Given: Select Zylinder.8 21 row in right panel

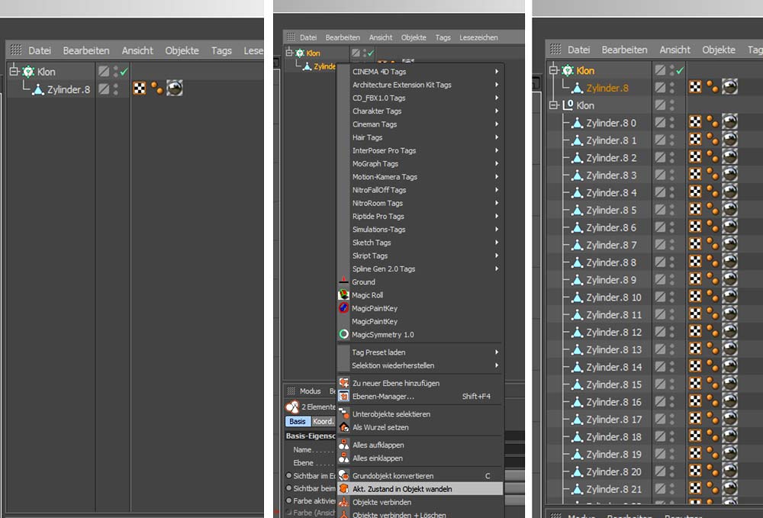Looking at the screenshot, I should [614, 489].
